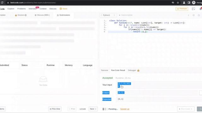This screenshot has width=202, height=113.
Task: Reload the page with the browser refresh icon
Action: (x=2, y=3)
